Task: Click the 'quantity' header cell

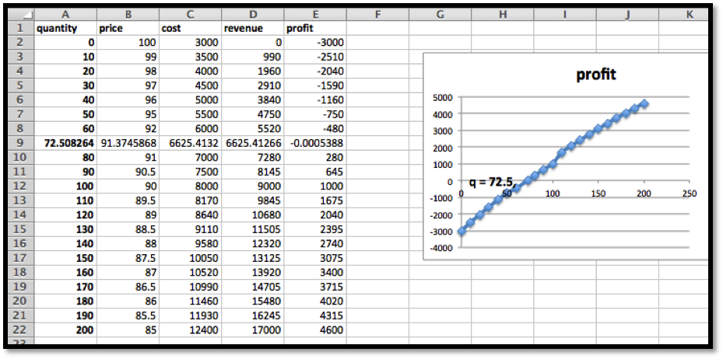Action: coord(65,28)
